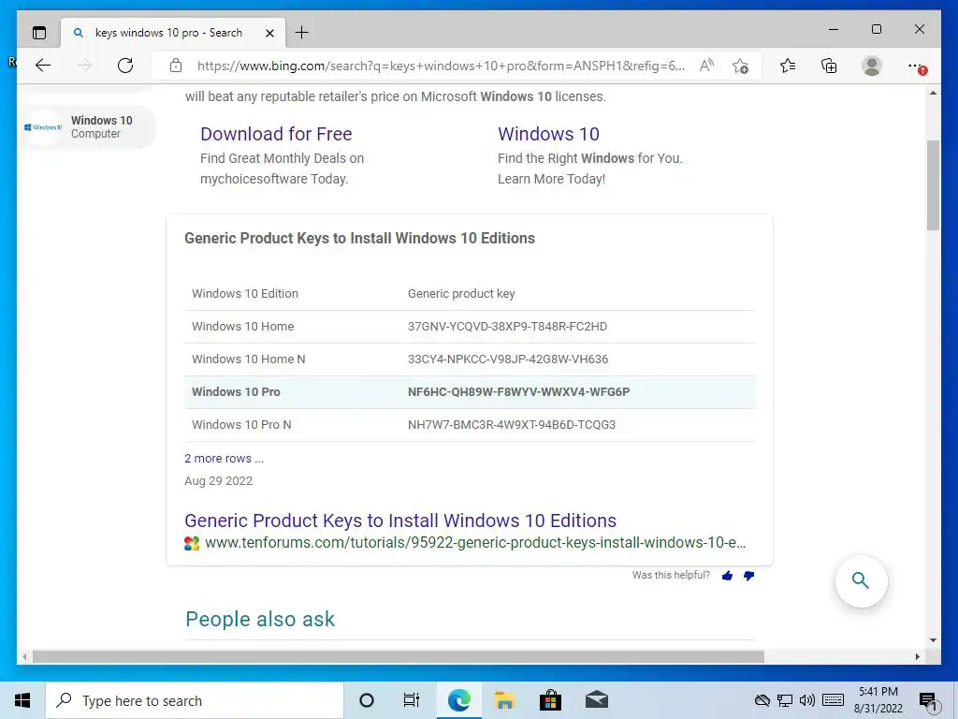Click the thumbs up helpful icon
The width and height of the screenshot is (958, 719).
click(x=727, y=576)
